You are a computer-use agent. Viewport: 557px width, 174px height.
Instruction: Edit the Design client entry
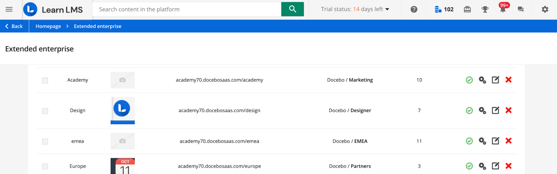pyautogui.click(x=495, y=111)
